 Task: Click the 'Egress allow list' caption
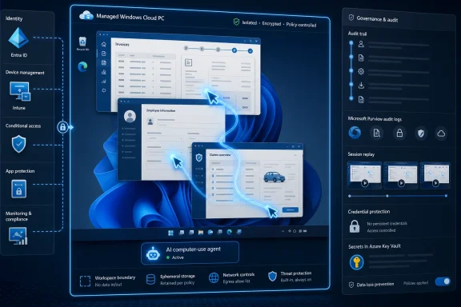[236, 281]
